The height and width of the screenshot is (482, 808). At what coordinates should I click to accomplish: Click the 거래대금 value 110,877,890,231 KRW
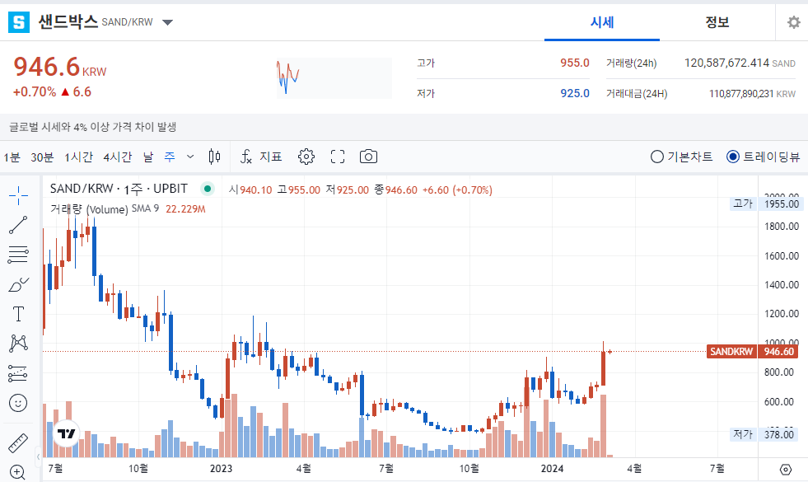pyautogui.click(x=752, y=94)
